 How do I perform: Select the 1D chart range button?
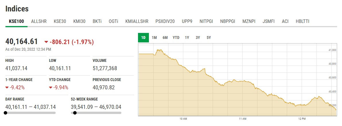[x=143, y=38]
